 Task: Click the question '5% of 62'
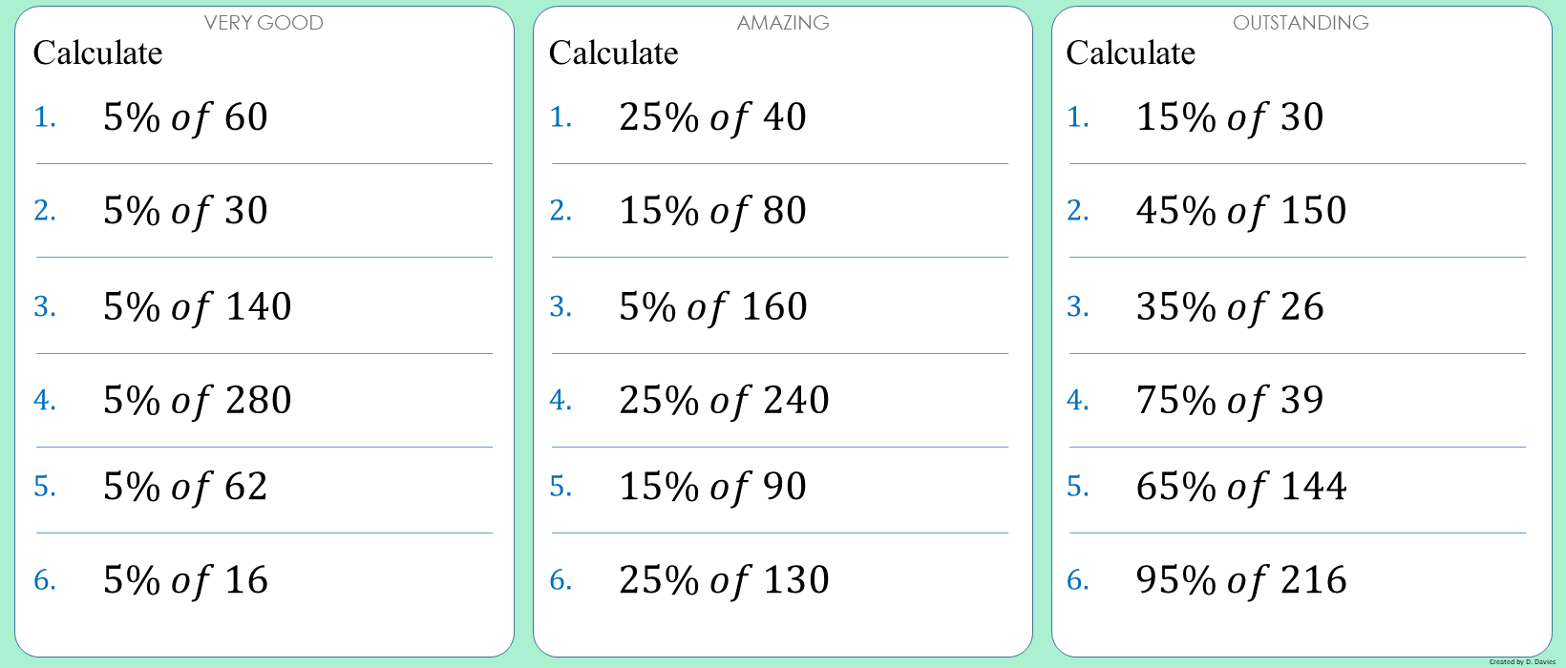185,487
